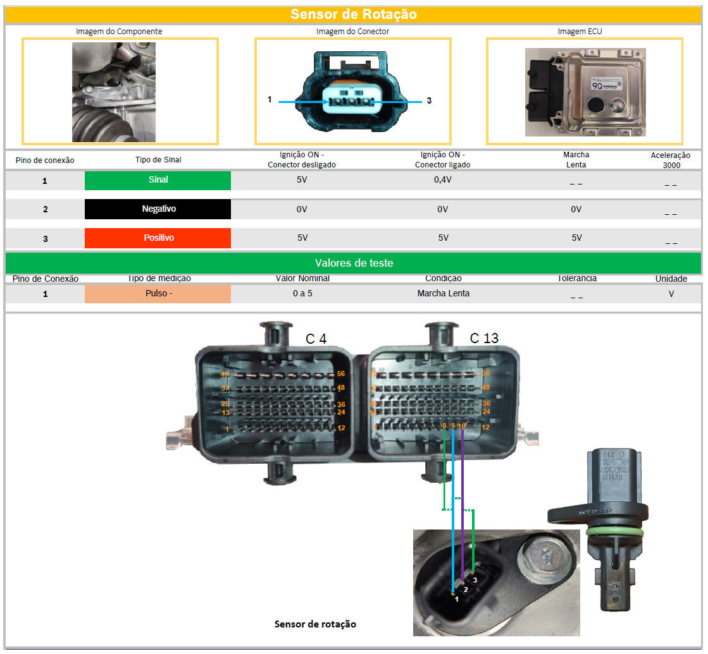Click the C 4 connector label

[x=316, y=339]
